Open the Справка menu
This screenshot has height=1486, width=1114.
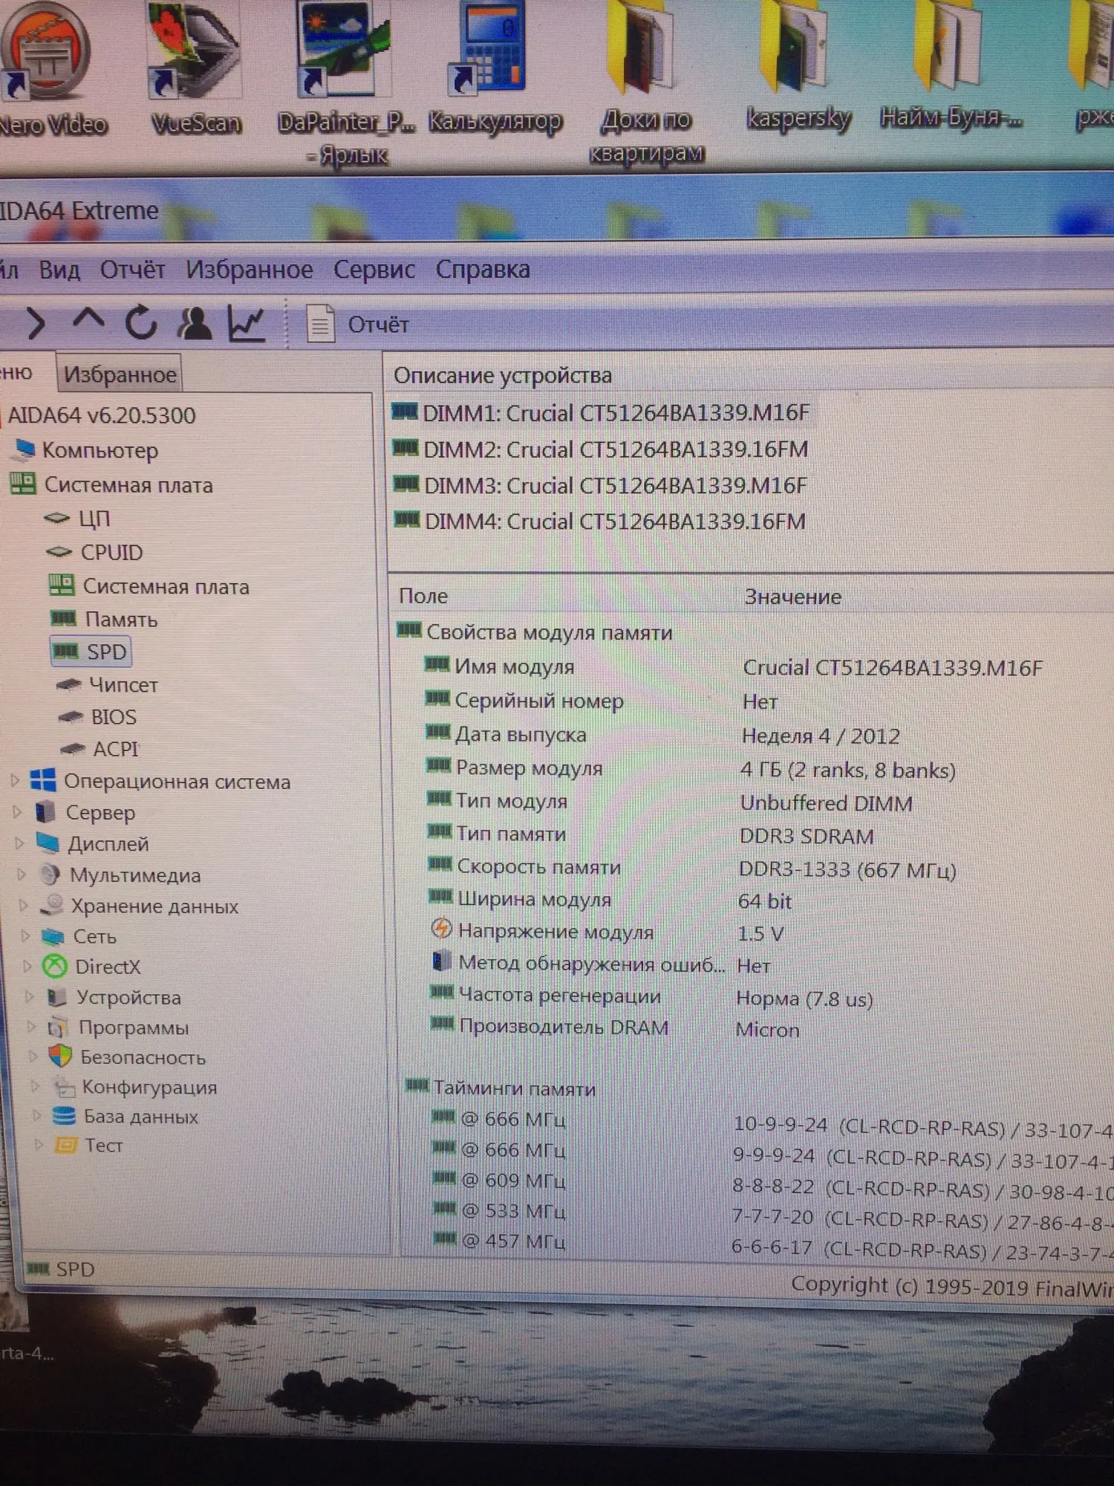pyautogui.click(x=483, y=270)
